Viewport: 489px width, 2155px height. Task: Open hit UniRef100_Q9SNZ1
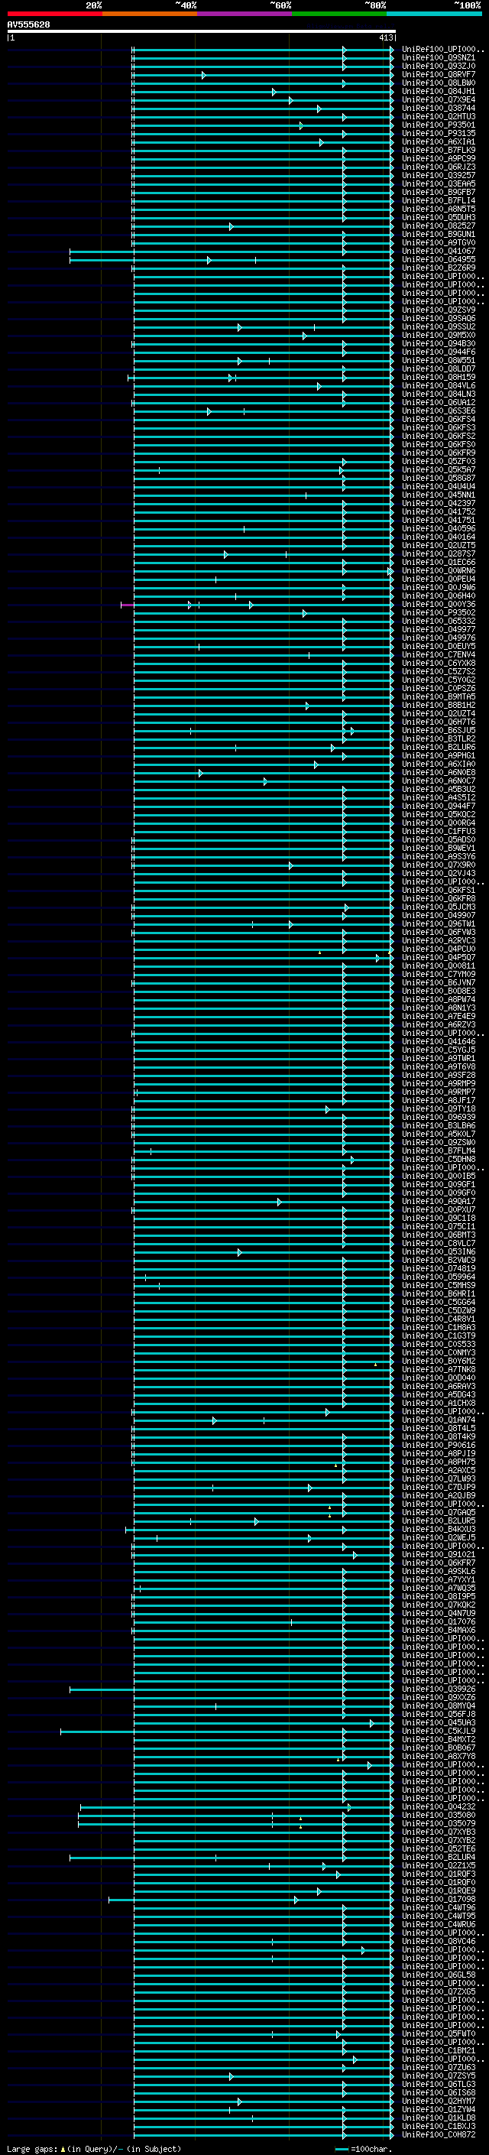pyautogui.click(x=439, y=58)
